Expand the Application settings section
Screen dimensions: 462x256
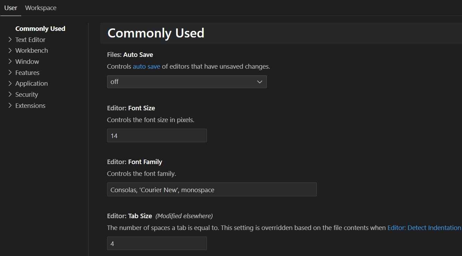[32, 83]
